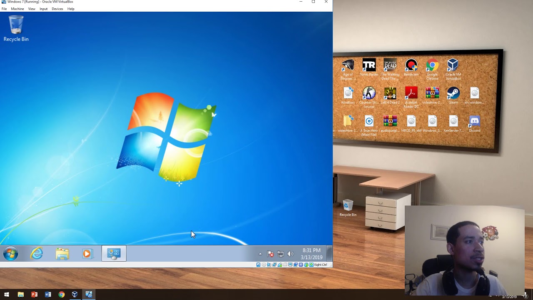Click VirtualBox audio status indicator
The width and height of the screenshot is (533, 300).
tap(269, 265)
